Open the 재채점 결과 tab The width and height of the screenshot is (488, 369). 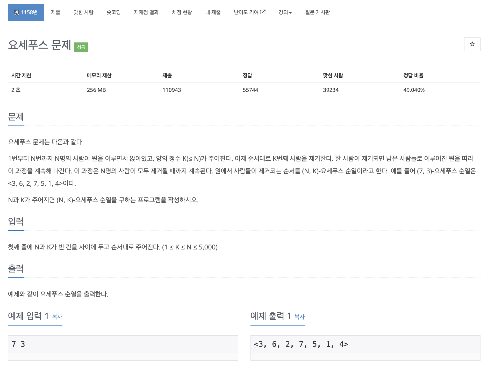(146, 12)
